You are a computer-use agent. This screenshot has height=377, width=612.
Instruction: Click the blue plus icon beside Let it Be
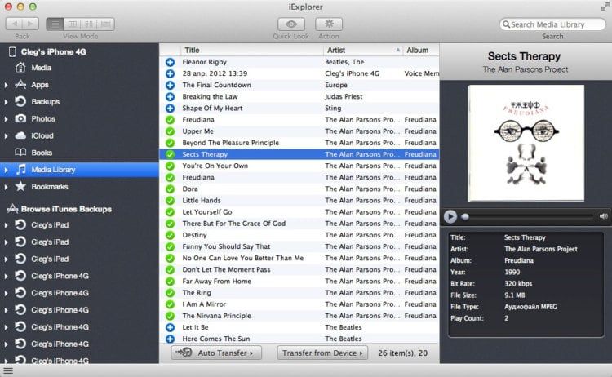(171, 327)
